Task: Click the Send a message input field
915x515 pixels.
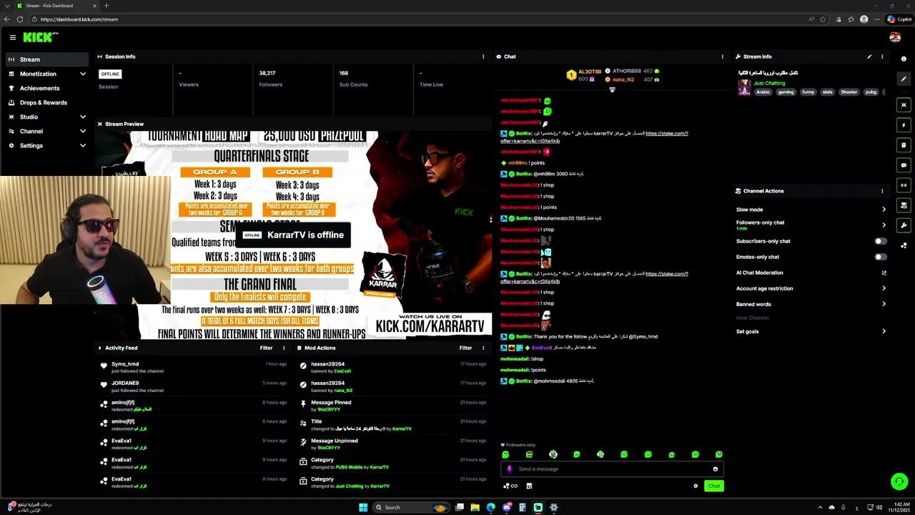Action: 612,469
